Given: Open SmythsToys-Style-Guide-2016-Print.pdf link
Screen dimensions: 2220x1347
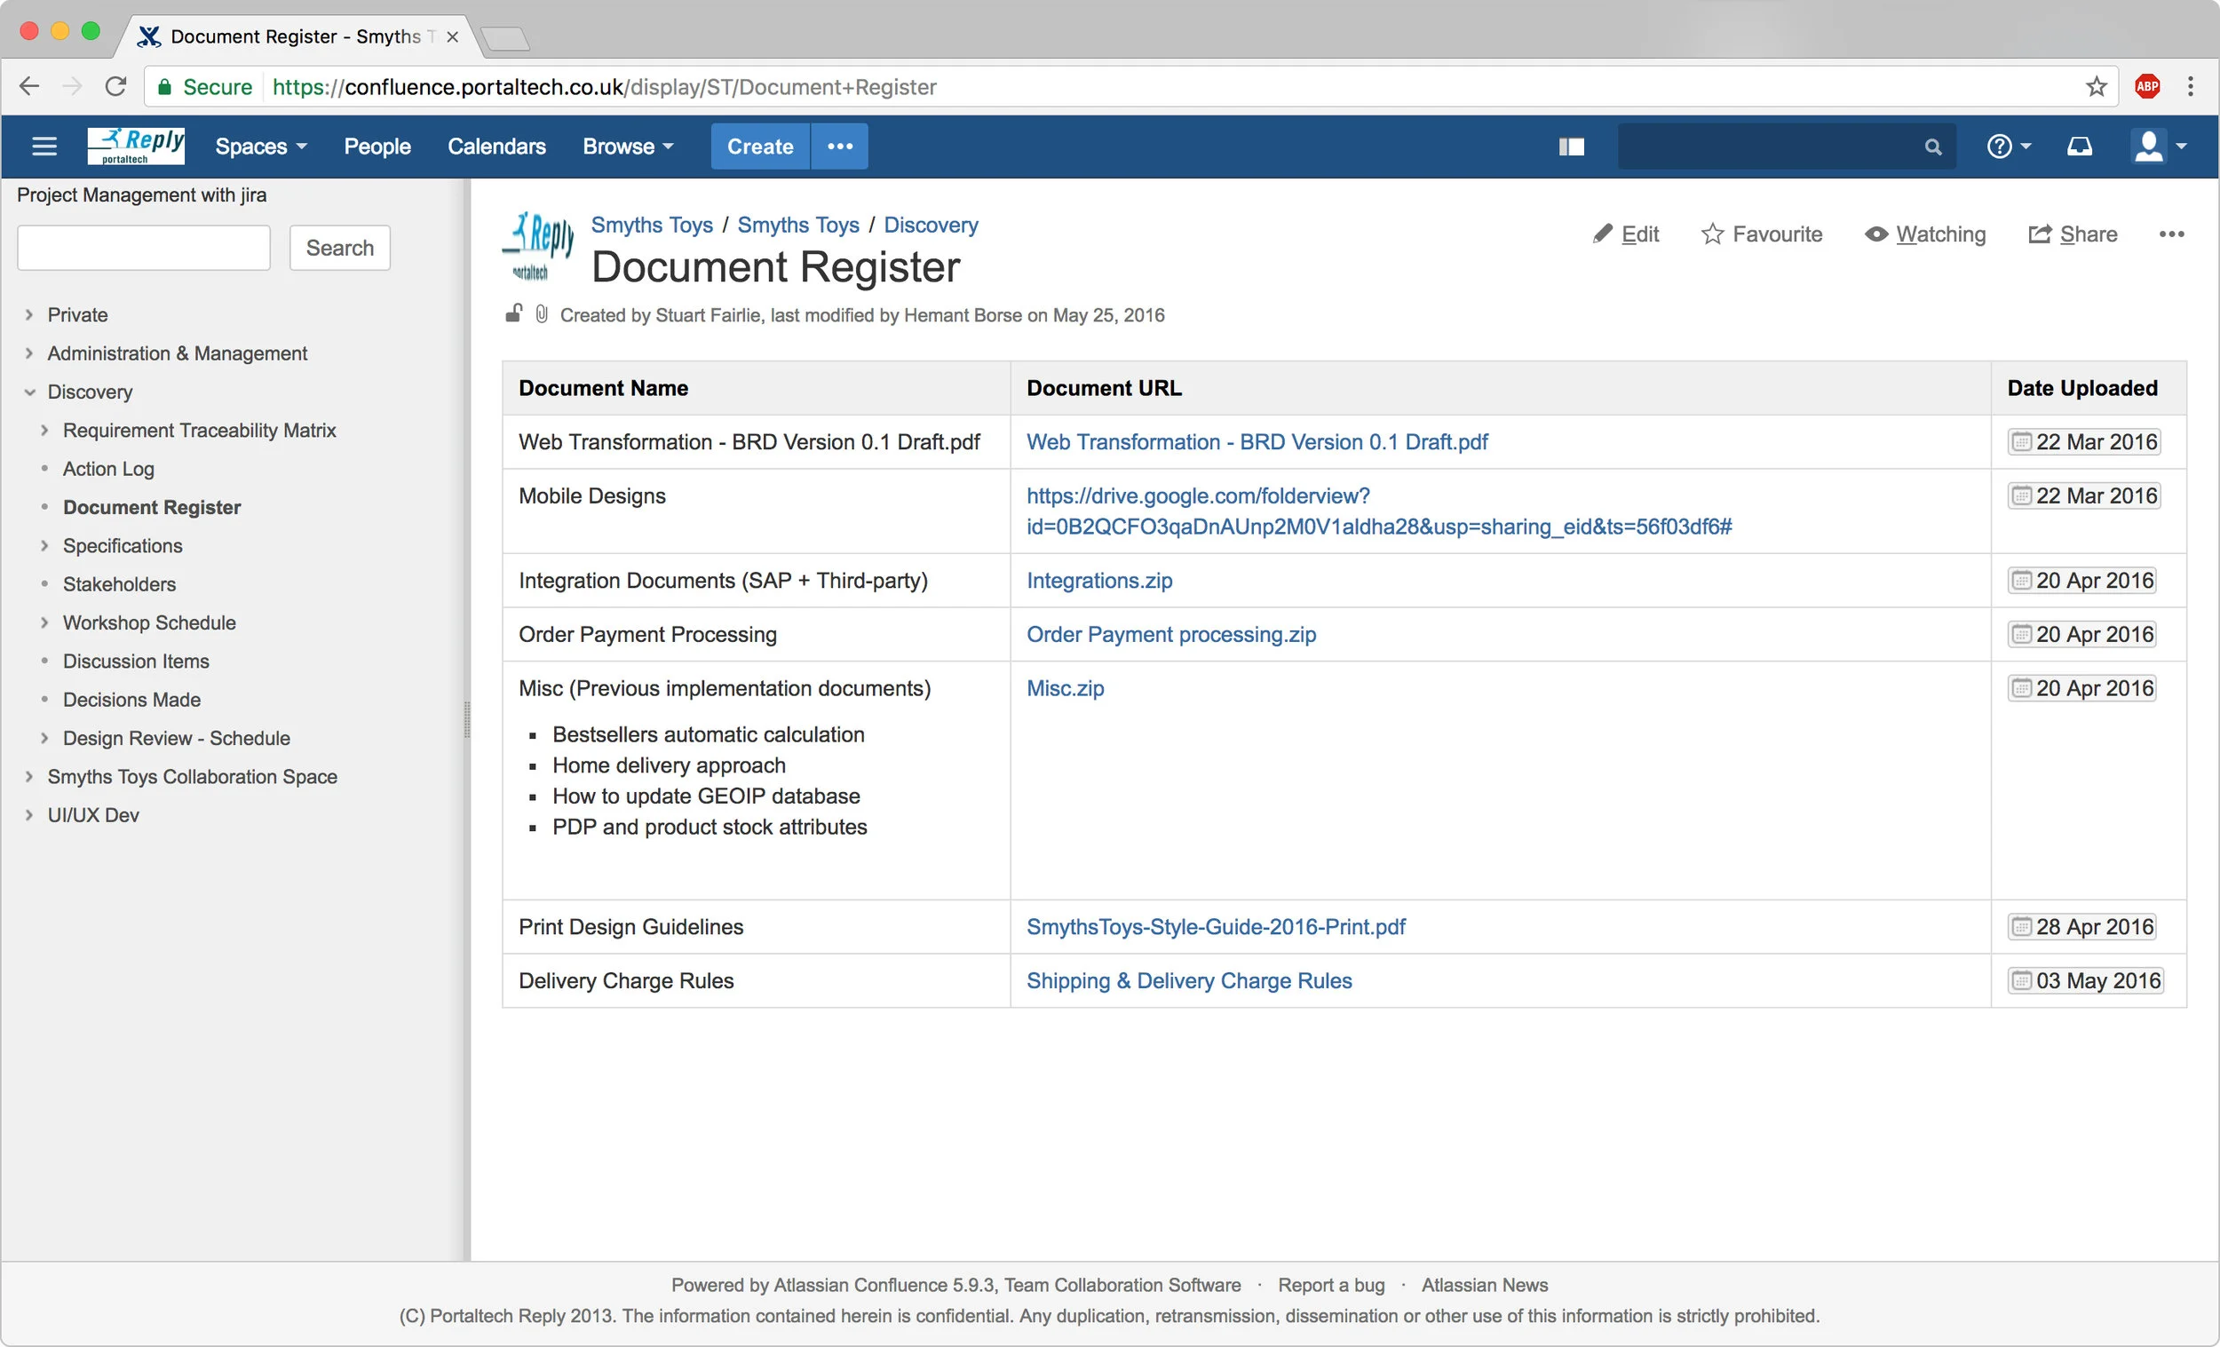Looking at the screenshot, I should tap(1216, 926).
